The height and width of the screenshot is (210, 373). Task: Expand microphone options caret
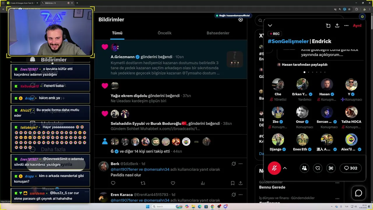[285, 168]
